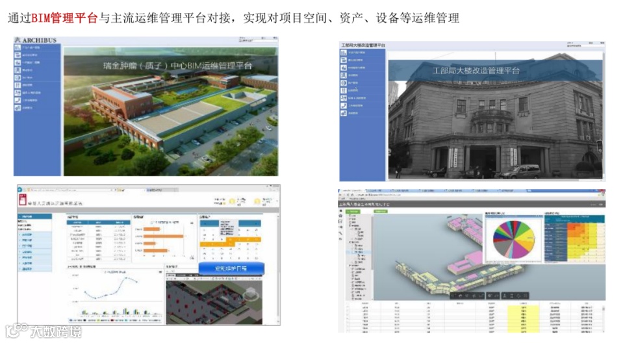Click the pink building block in the BIM 3D model
Viewport: 625px width, 343px height.
point(465,263)
